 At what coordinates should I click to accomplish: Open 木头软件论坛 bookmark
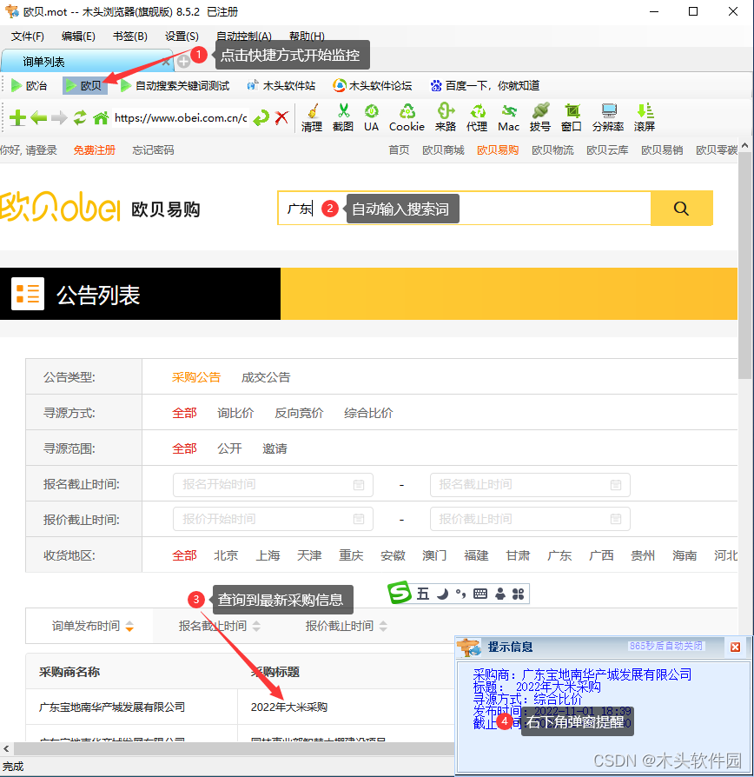point(372,86)
